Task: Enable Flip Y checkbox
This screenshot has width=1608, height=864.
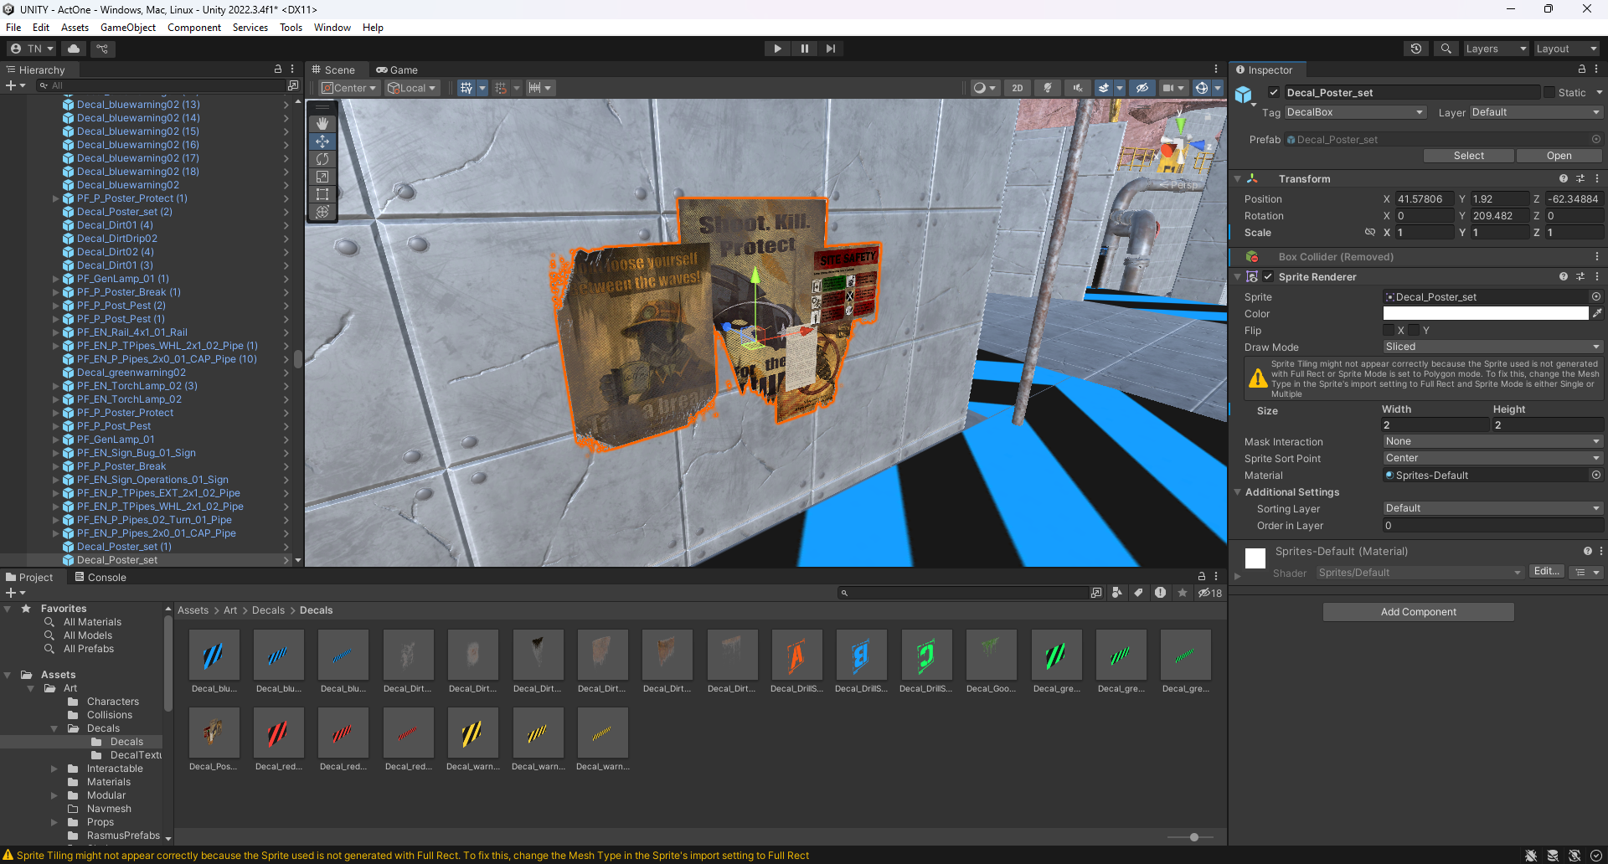Action: click(1414, 330)
